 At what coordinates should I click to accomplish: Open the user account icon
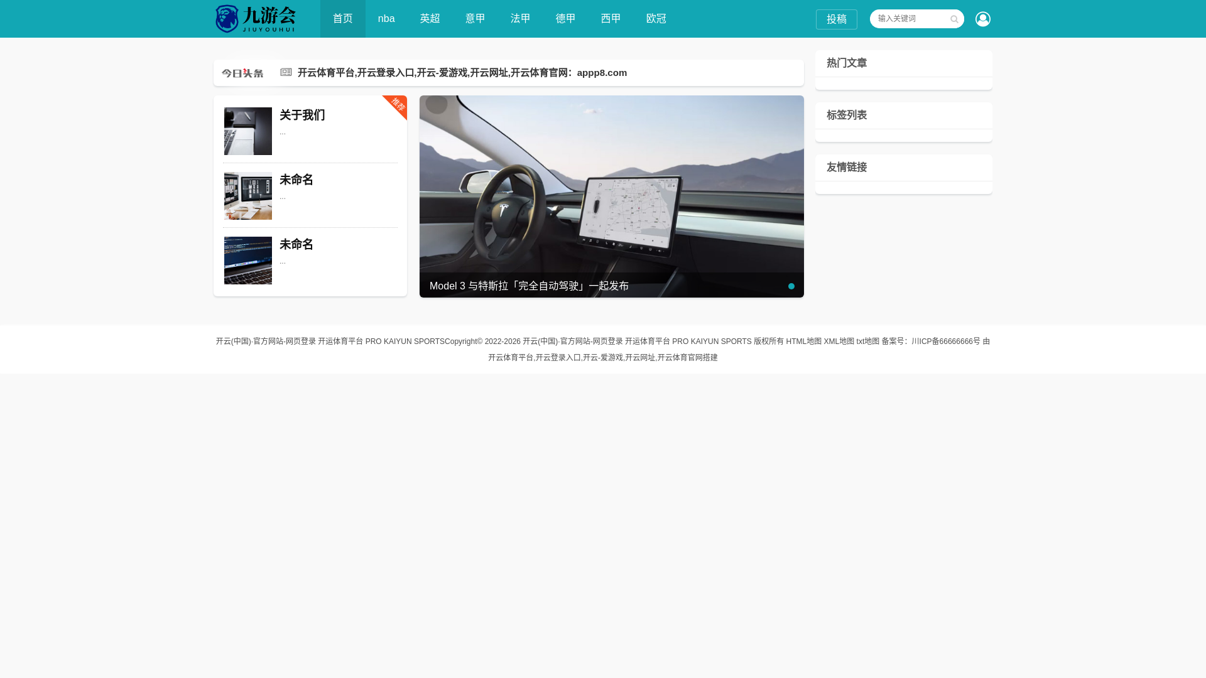pyautogui.click(x=982, y=19)
